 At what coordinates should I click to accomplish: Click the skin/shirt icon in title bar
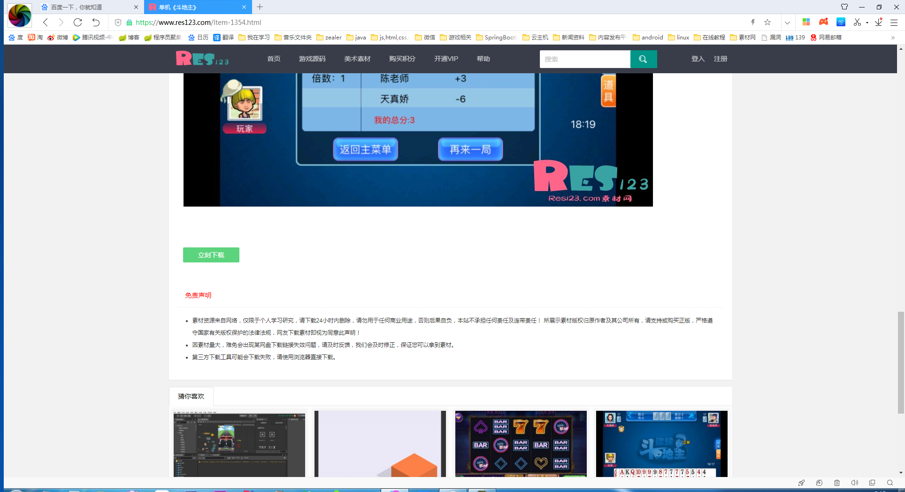pos(844,7)
